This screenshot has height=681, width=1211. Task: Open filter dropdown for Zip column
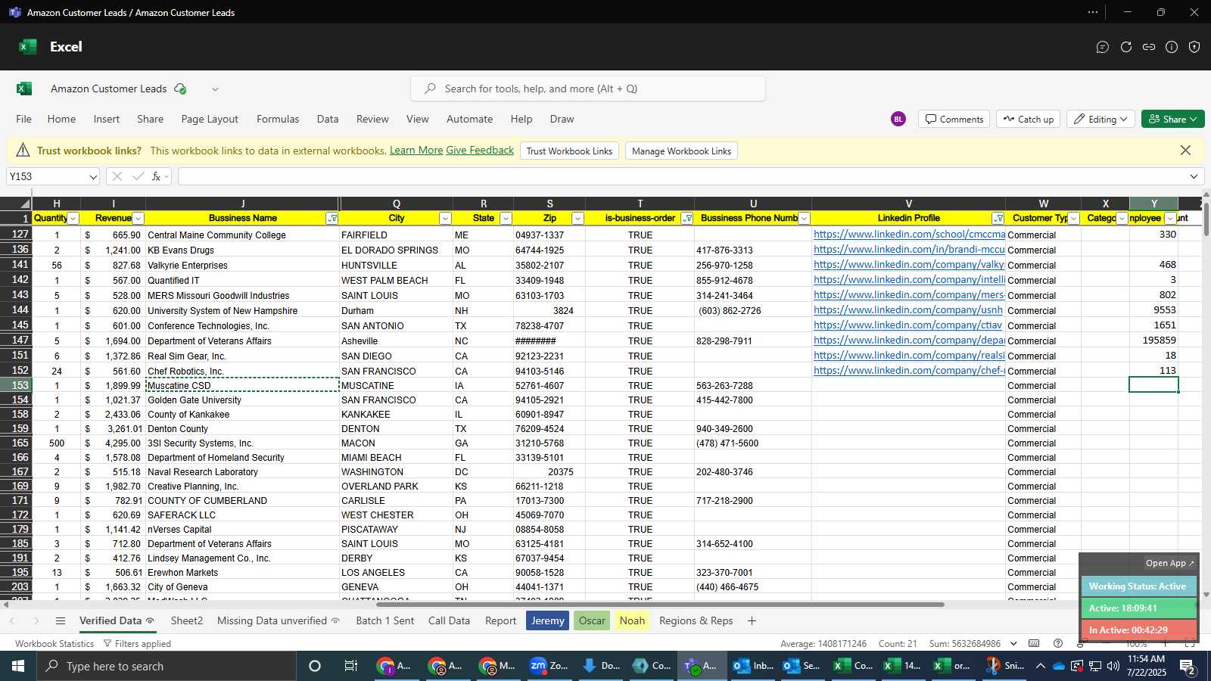tap(577, 219)
